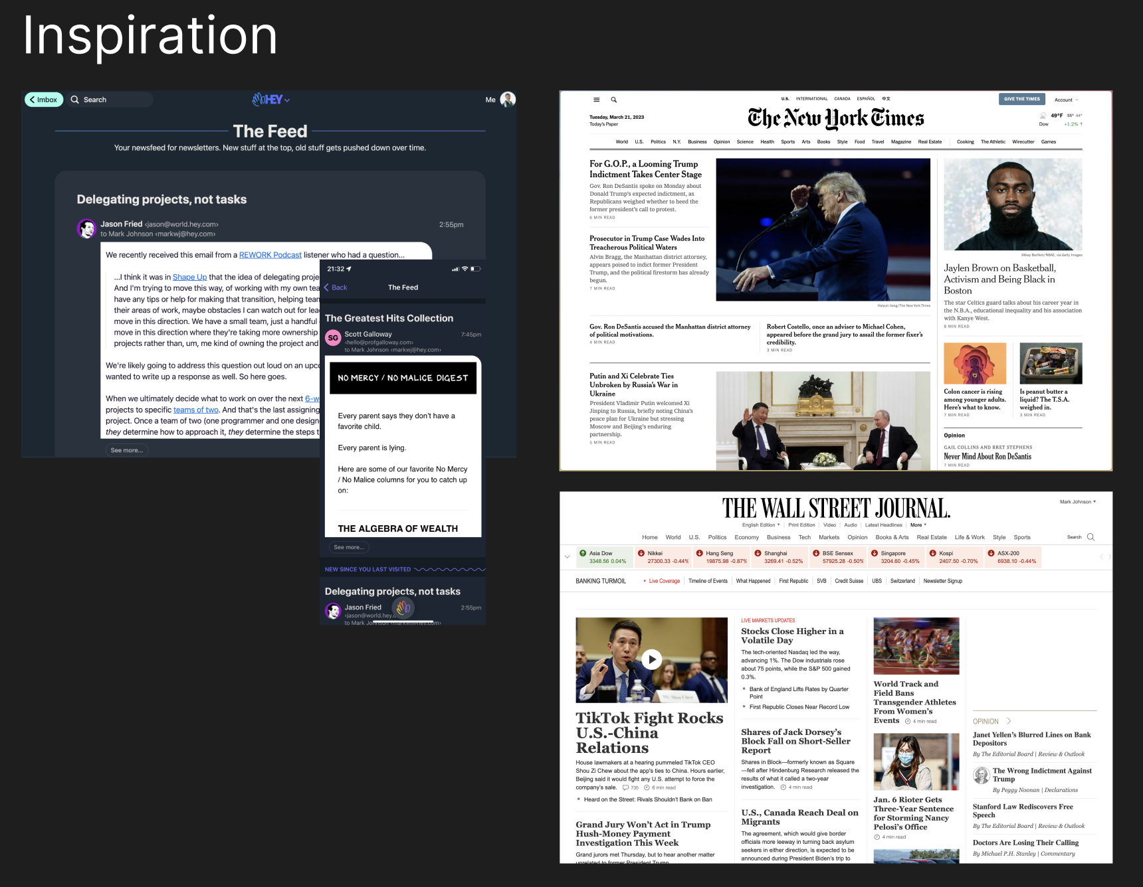Click the comments icon under TikTok story
This screenshot has width=1143, height=887.
[625, 788]
